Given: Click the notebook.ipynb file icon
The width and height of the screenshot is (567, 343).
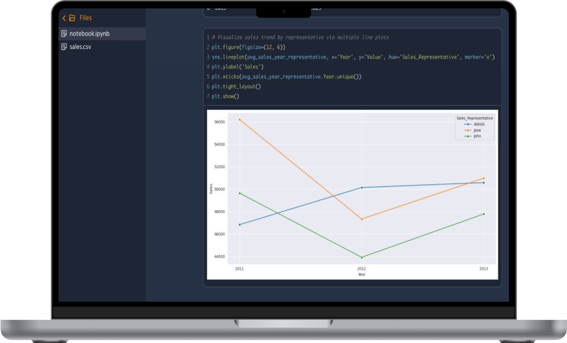Looking at the screenshot, I should click(63, 33).
